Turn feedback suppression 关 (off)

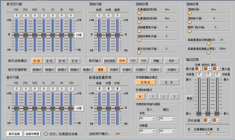click(x=140, y=96)
